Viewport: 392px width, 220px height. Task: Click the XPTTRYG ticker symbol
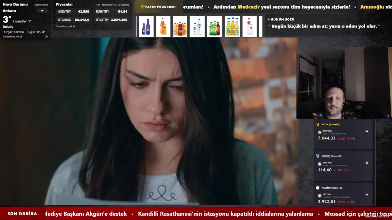(327, 194)
